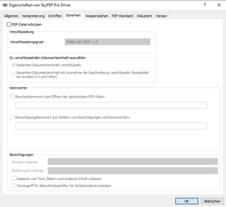Screen dimensions: 226x207
Task: Toggle Benutzerkennwort zum Öffnen checkbox
Action: tap(12, 97)
